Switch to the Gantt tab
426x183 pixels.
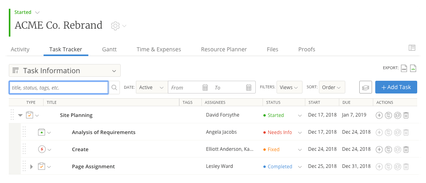click(x=109, y=49)
